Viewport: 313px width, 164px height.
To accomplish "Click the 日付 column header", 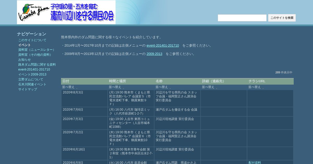I will tap(84, 81).
